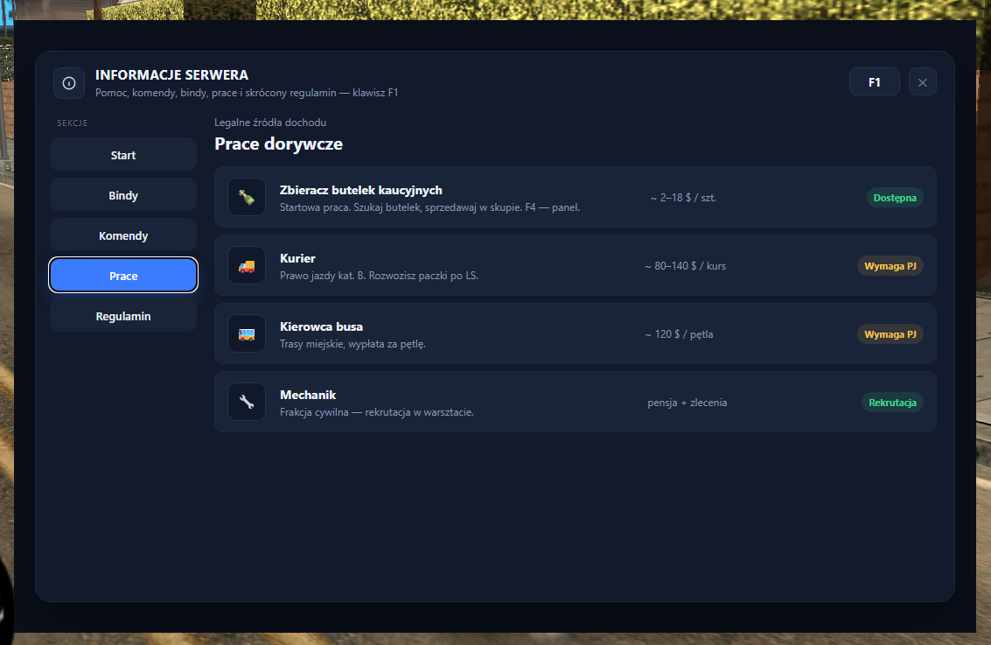Click the Prace dorywcze heading

(x=279, y=144)
